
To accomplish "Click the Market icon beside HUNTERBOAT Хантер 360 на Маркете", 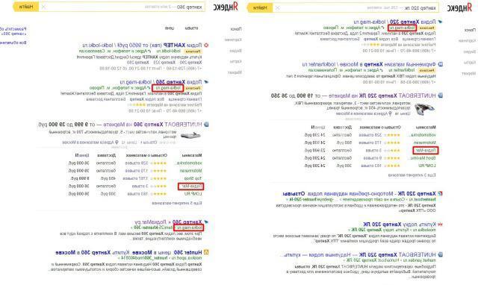I will point(206,125).
